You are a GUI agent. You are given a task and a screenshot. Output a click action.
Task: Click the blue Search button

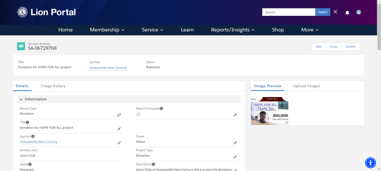point(323,12)
